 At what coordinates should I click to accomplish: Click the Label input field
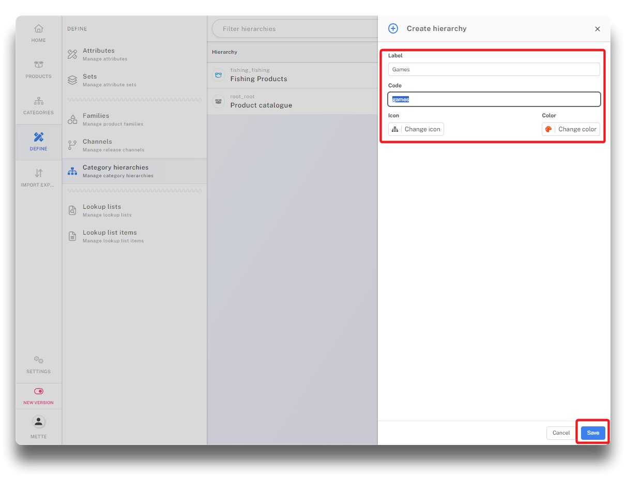click(x=494, y=69)
